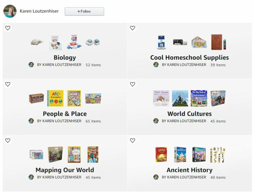Open the Mapping Our World list title
This screenshot has width=254, height=192.
[x=65, y=170]
